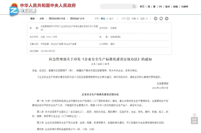Viewport: 201px width, 133px height.
Task: Open 首页 in the top navigation
Action: point(142,7)
